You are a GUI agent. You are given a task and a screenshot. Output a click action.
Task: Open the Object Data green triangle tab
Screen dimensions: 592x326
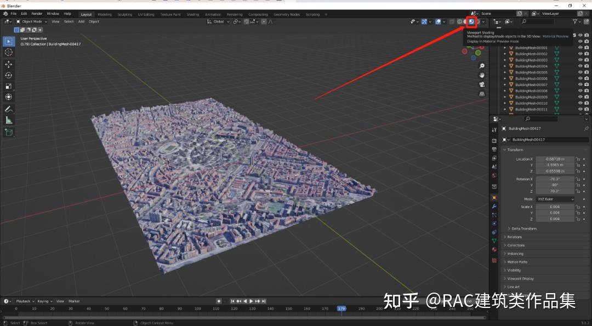tap(494, 241)
